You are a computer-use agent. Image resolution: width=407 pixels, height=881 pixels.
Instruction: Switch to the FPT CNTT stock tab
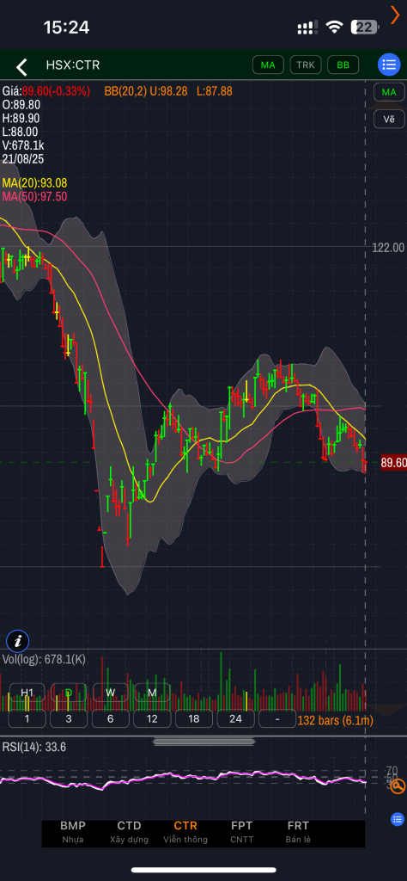pyautogui.click(x=241, y=832)
